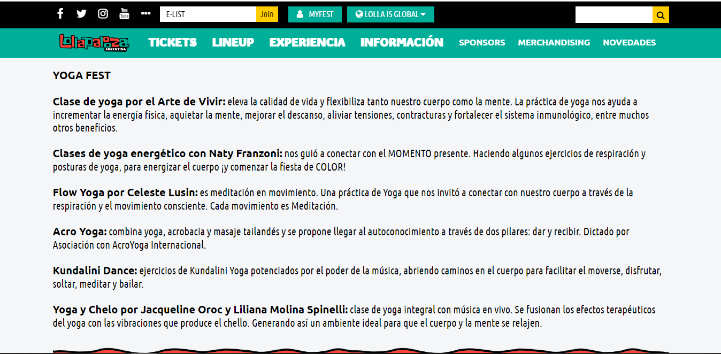Open the Facebook page icon
Screen dimensions: 721x354
coord(60,14)
